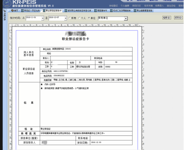Click the icon on the 综述汇总 report tab
This screenshot has width=184, height=150.
(111, 11)
